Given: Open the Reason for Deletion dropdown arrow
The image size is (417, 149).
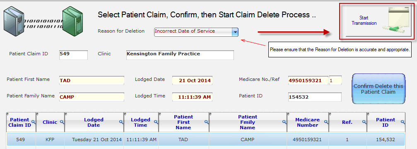Looking at the screenshot, I should 235,32.
